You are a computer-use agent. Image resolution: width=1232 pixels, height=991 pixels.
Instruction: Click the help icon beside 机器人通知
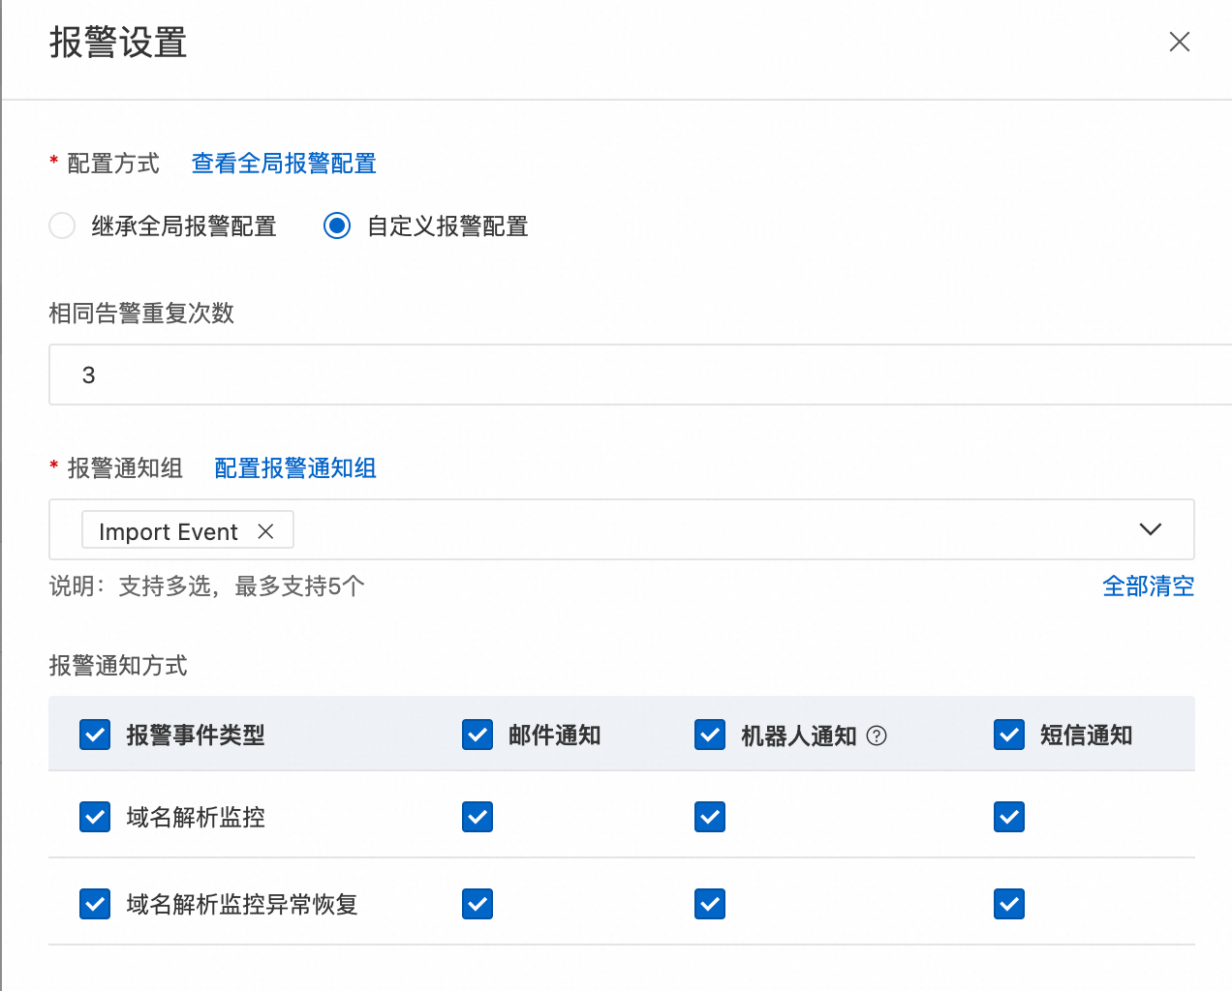tap(877, 736)
